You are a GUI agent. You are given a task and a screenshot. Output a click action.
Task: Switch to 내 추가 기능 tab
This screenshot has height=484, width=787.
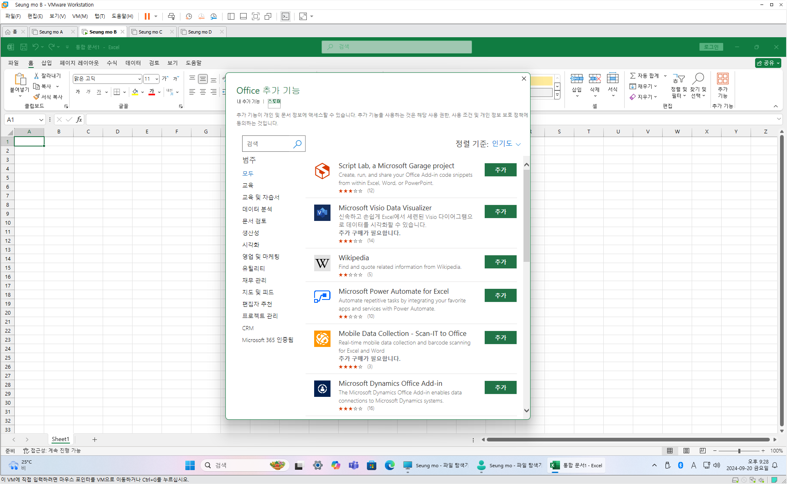[x=248, y=101]
